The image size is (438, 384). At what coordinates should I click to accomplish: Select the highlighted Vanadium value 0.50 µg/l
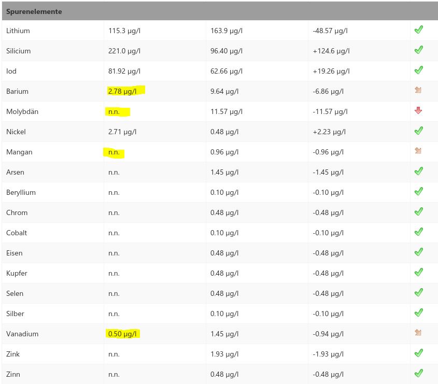pos(122,334)
